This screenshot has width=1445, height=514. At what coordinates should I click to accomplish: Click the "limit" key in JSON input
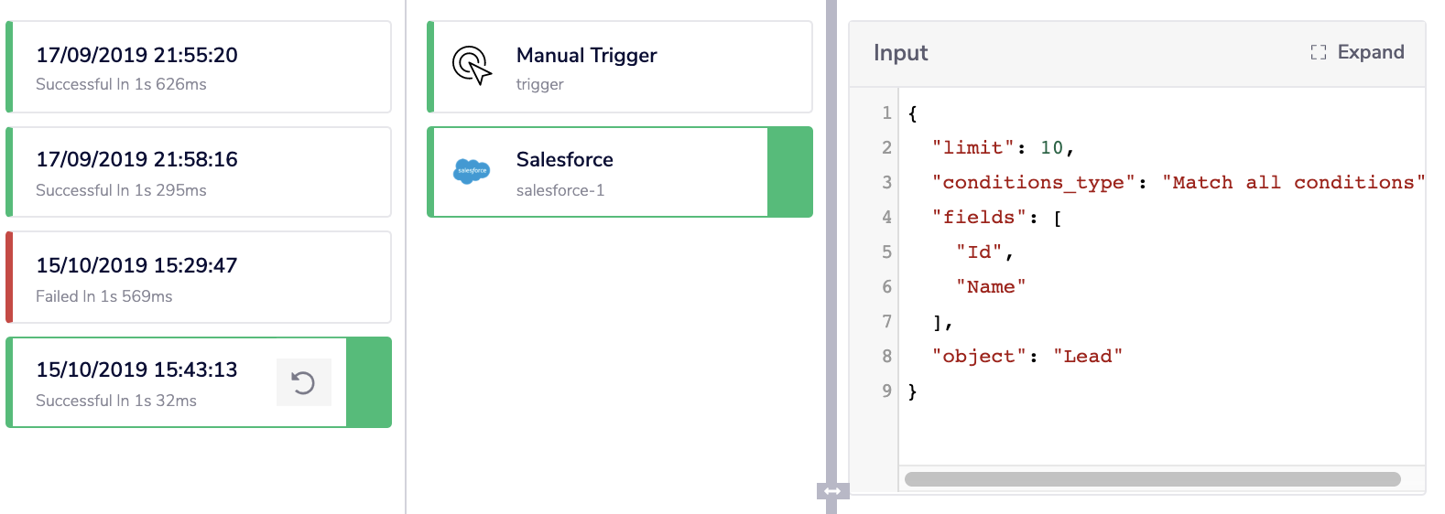973,148
